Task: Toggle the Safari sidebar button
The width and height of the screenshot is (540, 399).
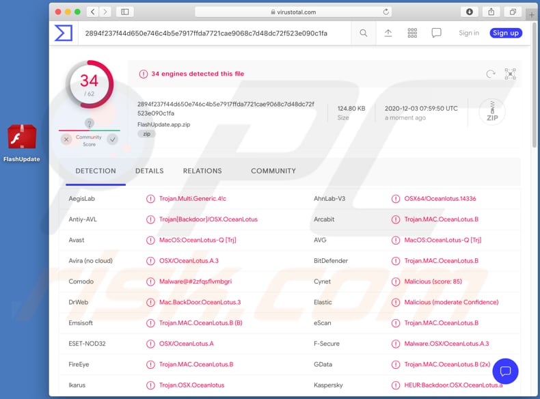Action: click(124, 12)
